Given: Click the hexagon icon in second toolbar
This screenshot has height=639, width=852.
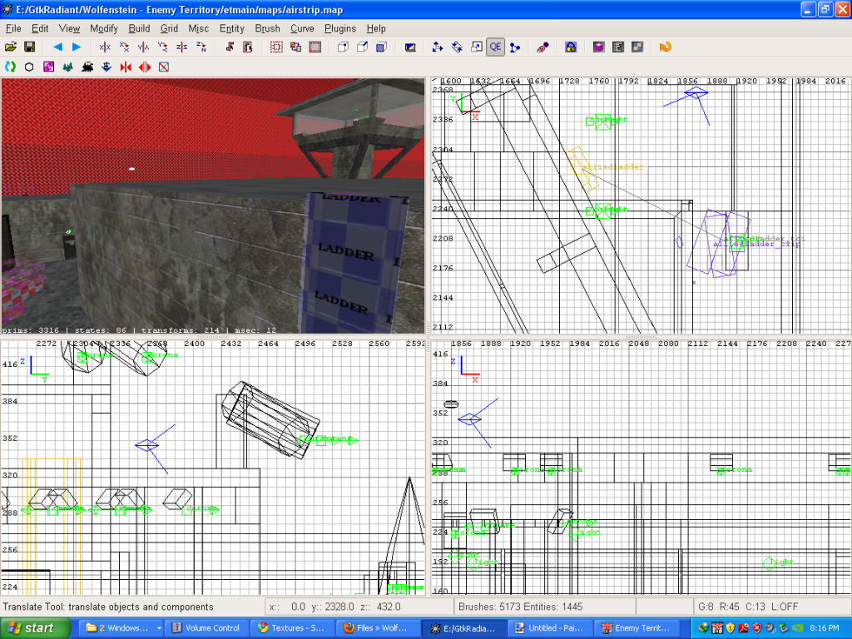Looking at the screenshot, I should [30, 67].
